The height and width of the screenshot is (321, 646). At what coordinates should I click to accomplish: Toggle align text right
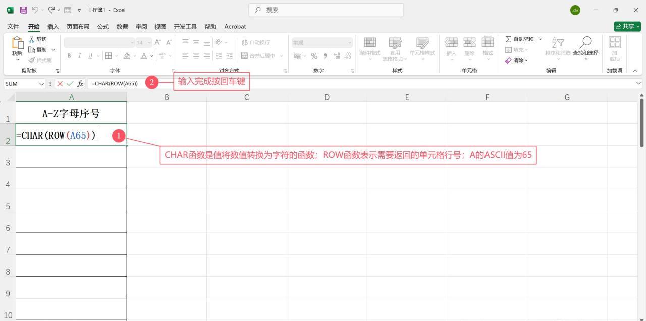pyautogui.click(x=207, y=56)
